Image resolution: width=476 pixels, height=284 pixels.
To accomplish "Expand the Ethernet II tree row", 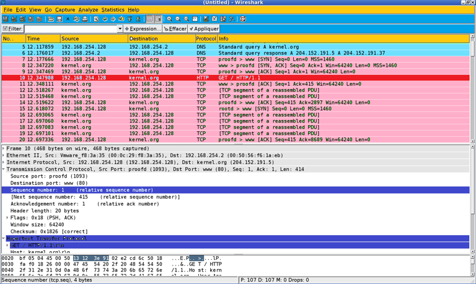I will [4, 155].
